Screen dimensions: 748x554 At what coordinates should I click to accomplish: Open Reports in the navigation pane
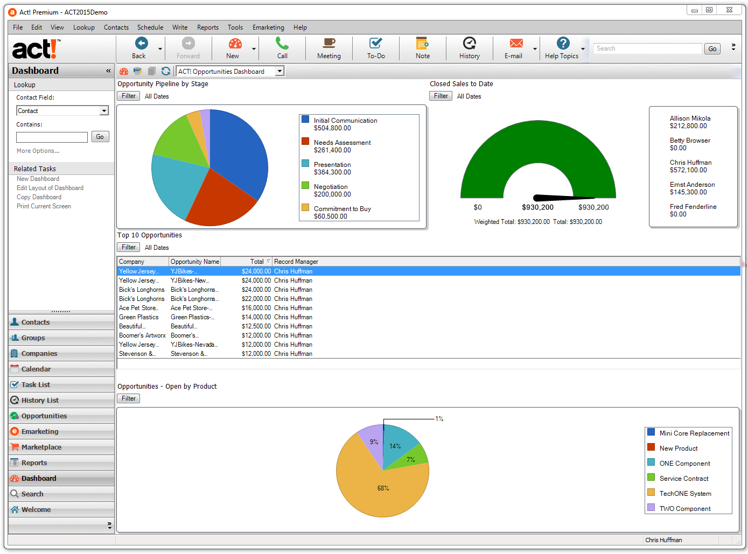[x=61, y=462]
